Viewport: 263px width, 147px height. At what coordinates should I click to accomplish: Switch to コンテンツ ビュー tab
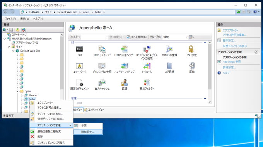pos(94,110)
